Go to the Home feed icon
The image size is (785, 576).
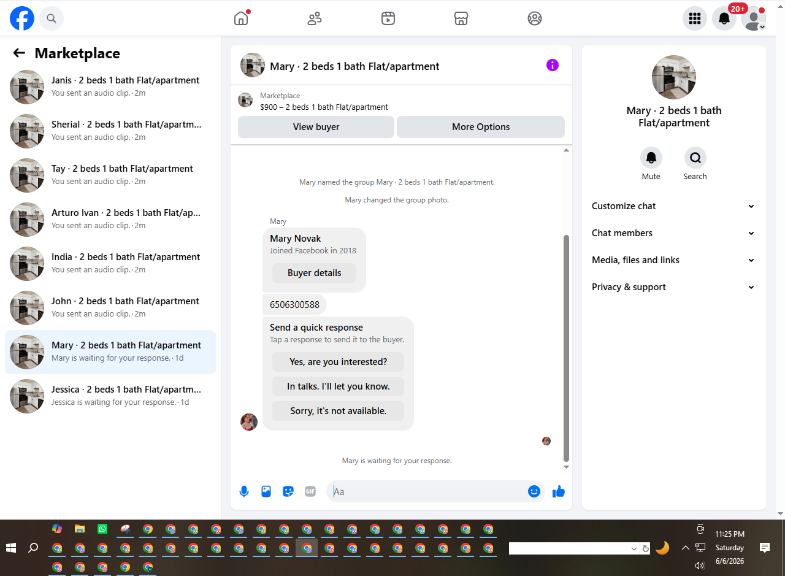click(241, 18)
